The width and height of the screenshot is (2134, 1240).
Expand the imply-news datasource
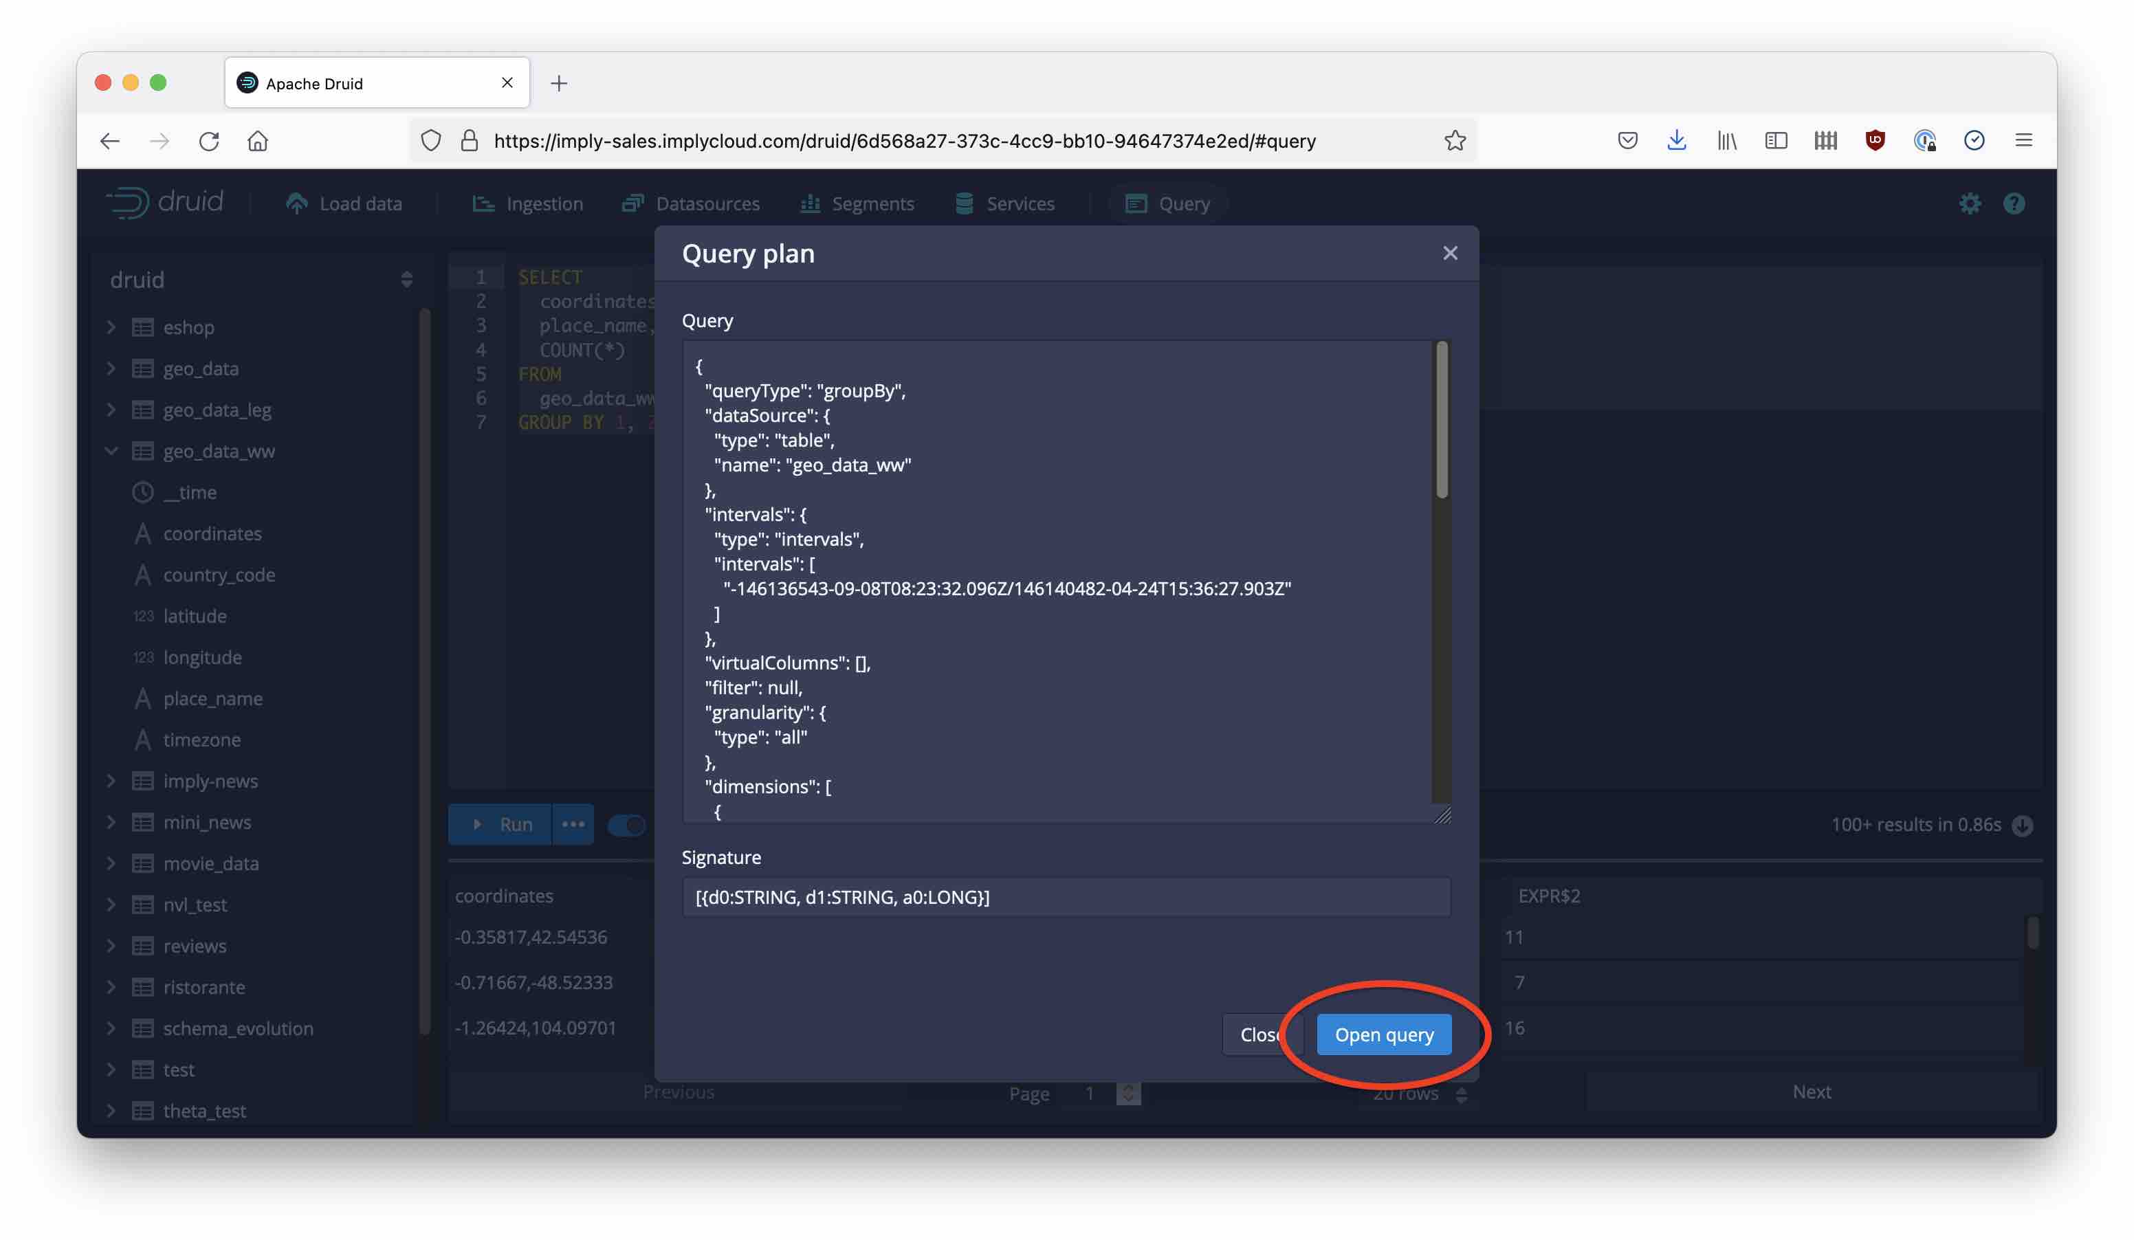tap(111, 780)
